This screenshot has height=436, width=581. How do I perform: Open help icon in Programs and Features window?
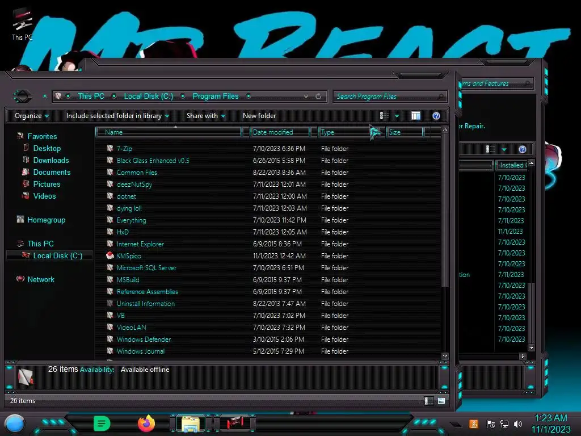tap(523, 149)
